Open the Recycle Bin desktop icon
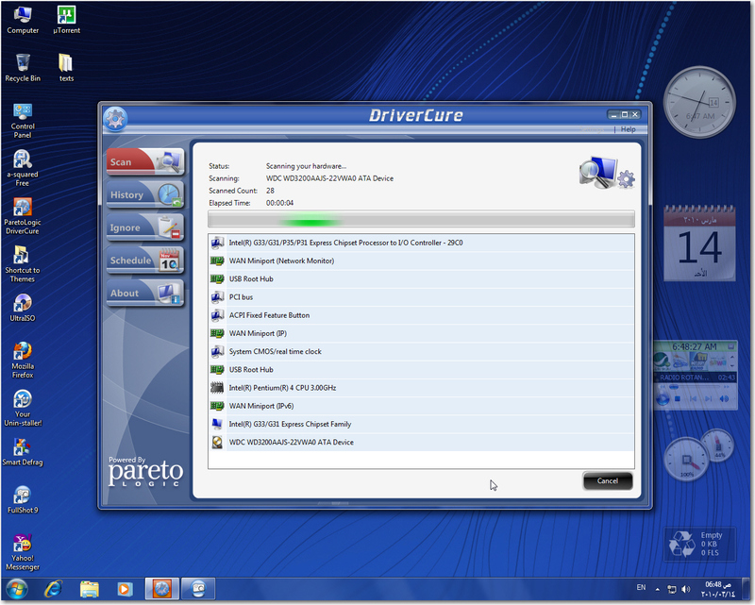 23,68
